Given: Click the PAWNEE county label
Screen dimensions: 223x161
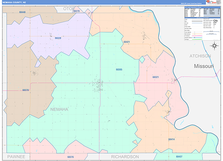Looking at the screenshot, I should click(x=16, y=157).
